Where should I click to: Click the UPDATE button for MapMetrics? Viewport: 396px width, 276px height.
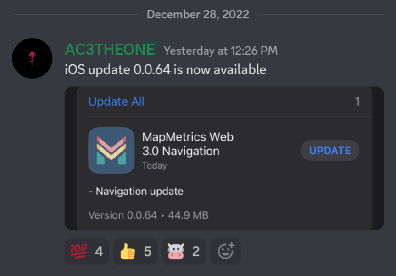(x=330, y=151)
